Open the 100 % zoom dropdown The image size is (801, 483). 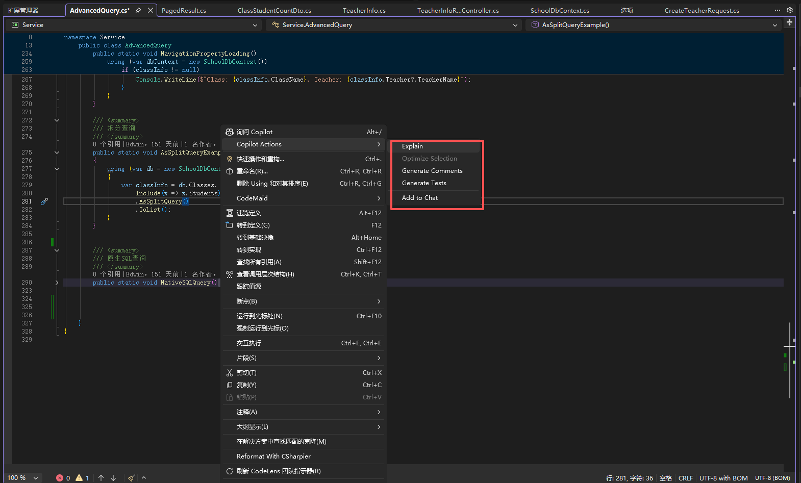pyautogui.click(x=36, y=478)
